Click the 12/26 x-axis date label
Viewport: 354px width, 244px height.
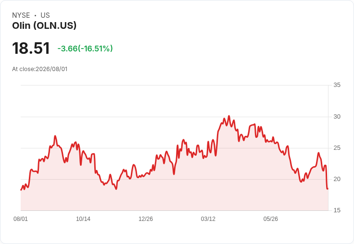coord(146,219)
